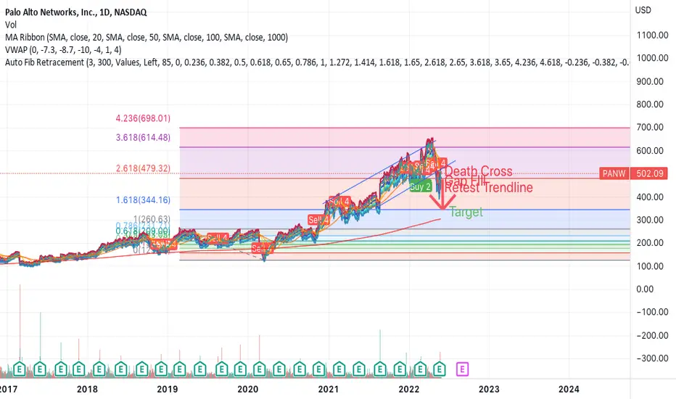
Task: Click the 900.00 price axis label
Action: [650, 81]
